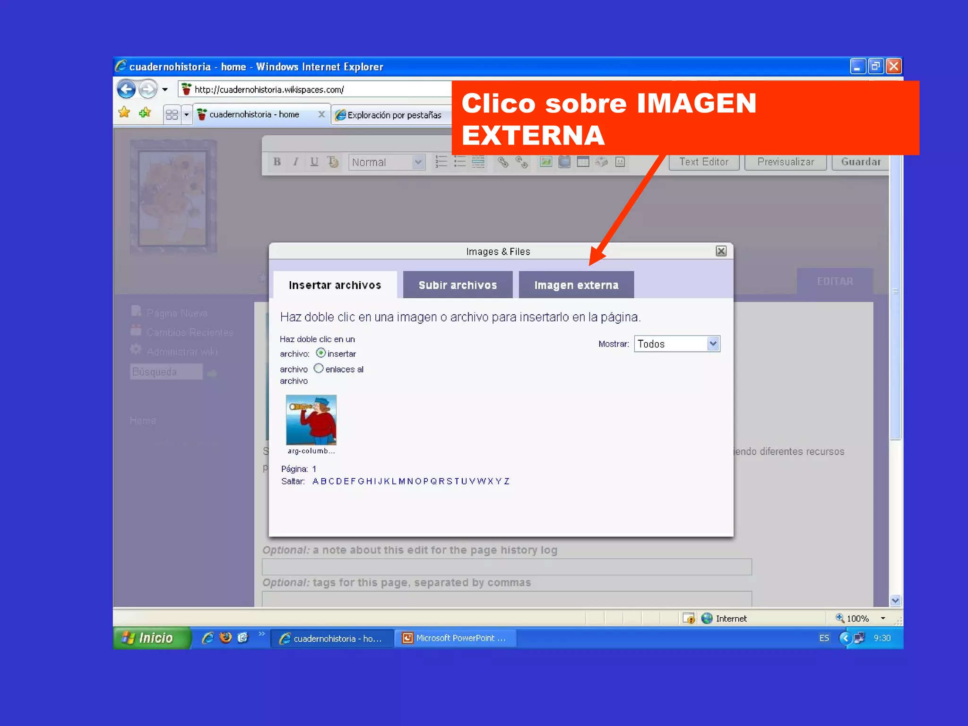Click the Add to Favorites icon
968x726 pixels.
pos(145,112)
